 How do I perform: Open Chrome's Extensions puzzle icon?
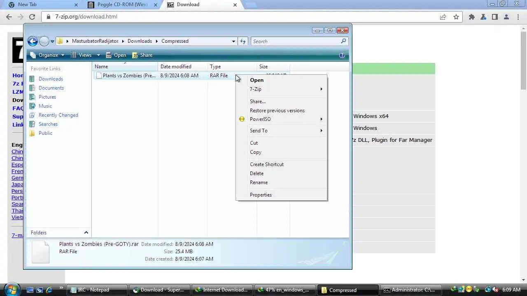pos(472,17)
